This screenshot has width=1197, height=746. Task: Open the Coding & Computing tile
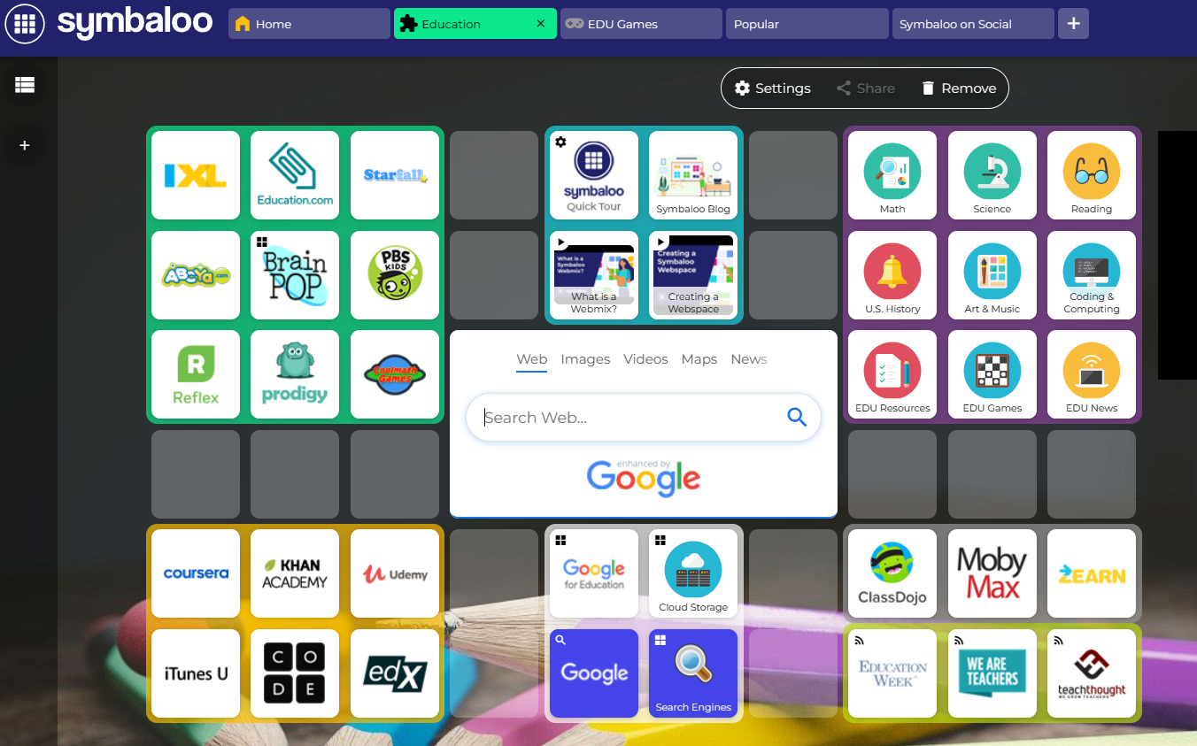1092,275
